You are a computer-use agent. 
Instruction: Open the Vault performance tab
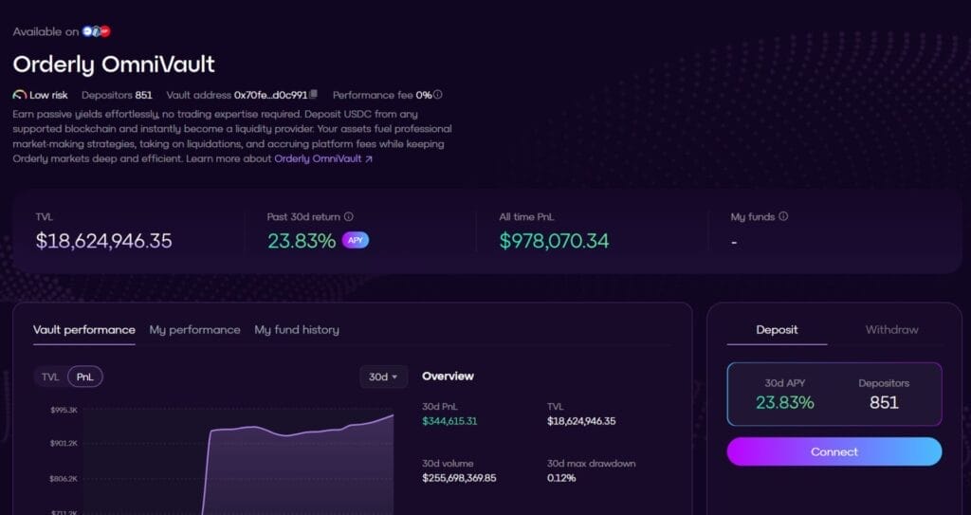83,330
